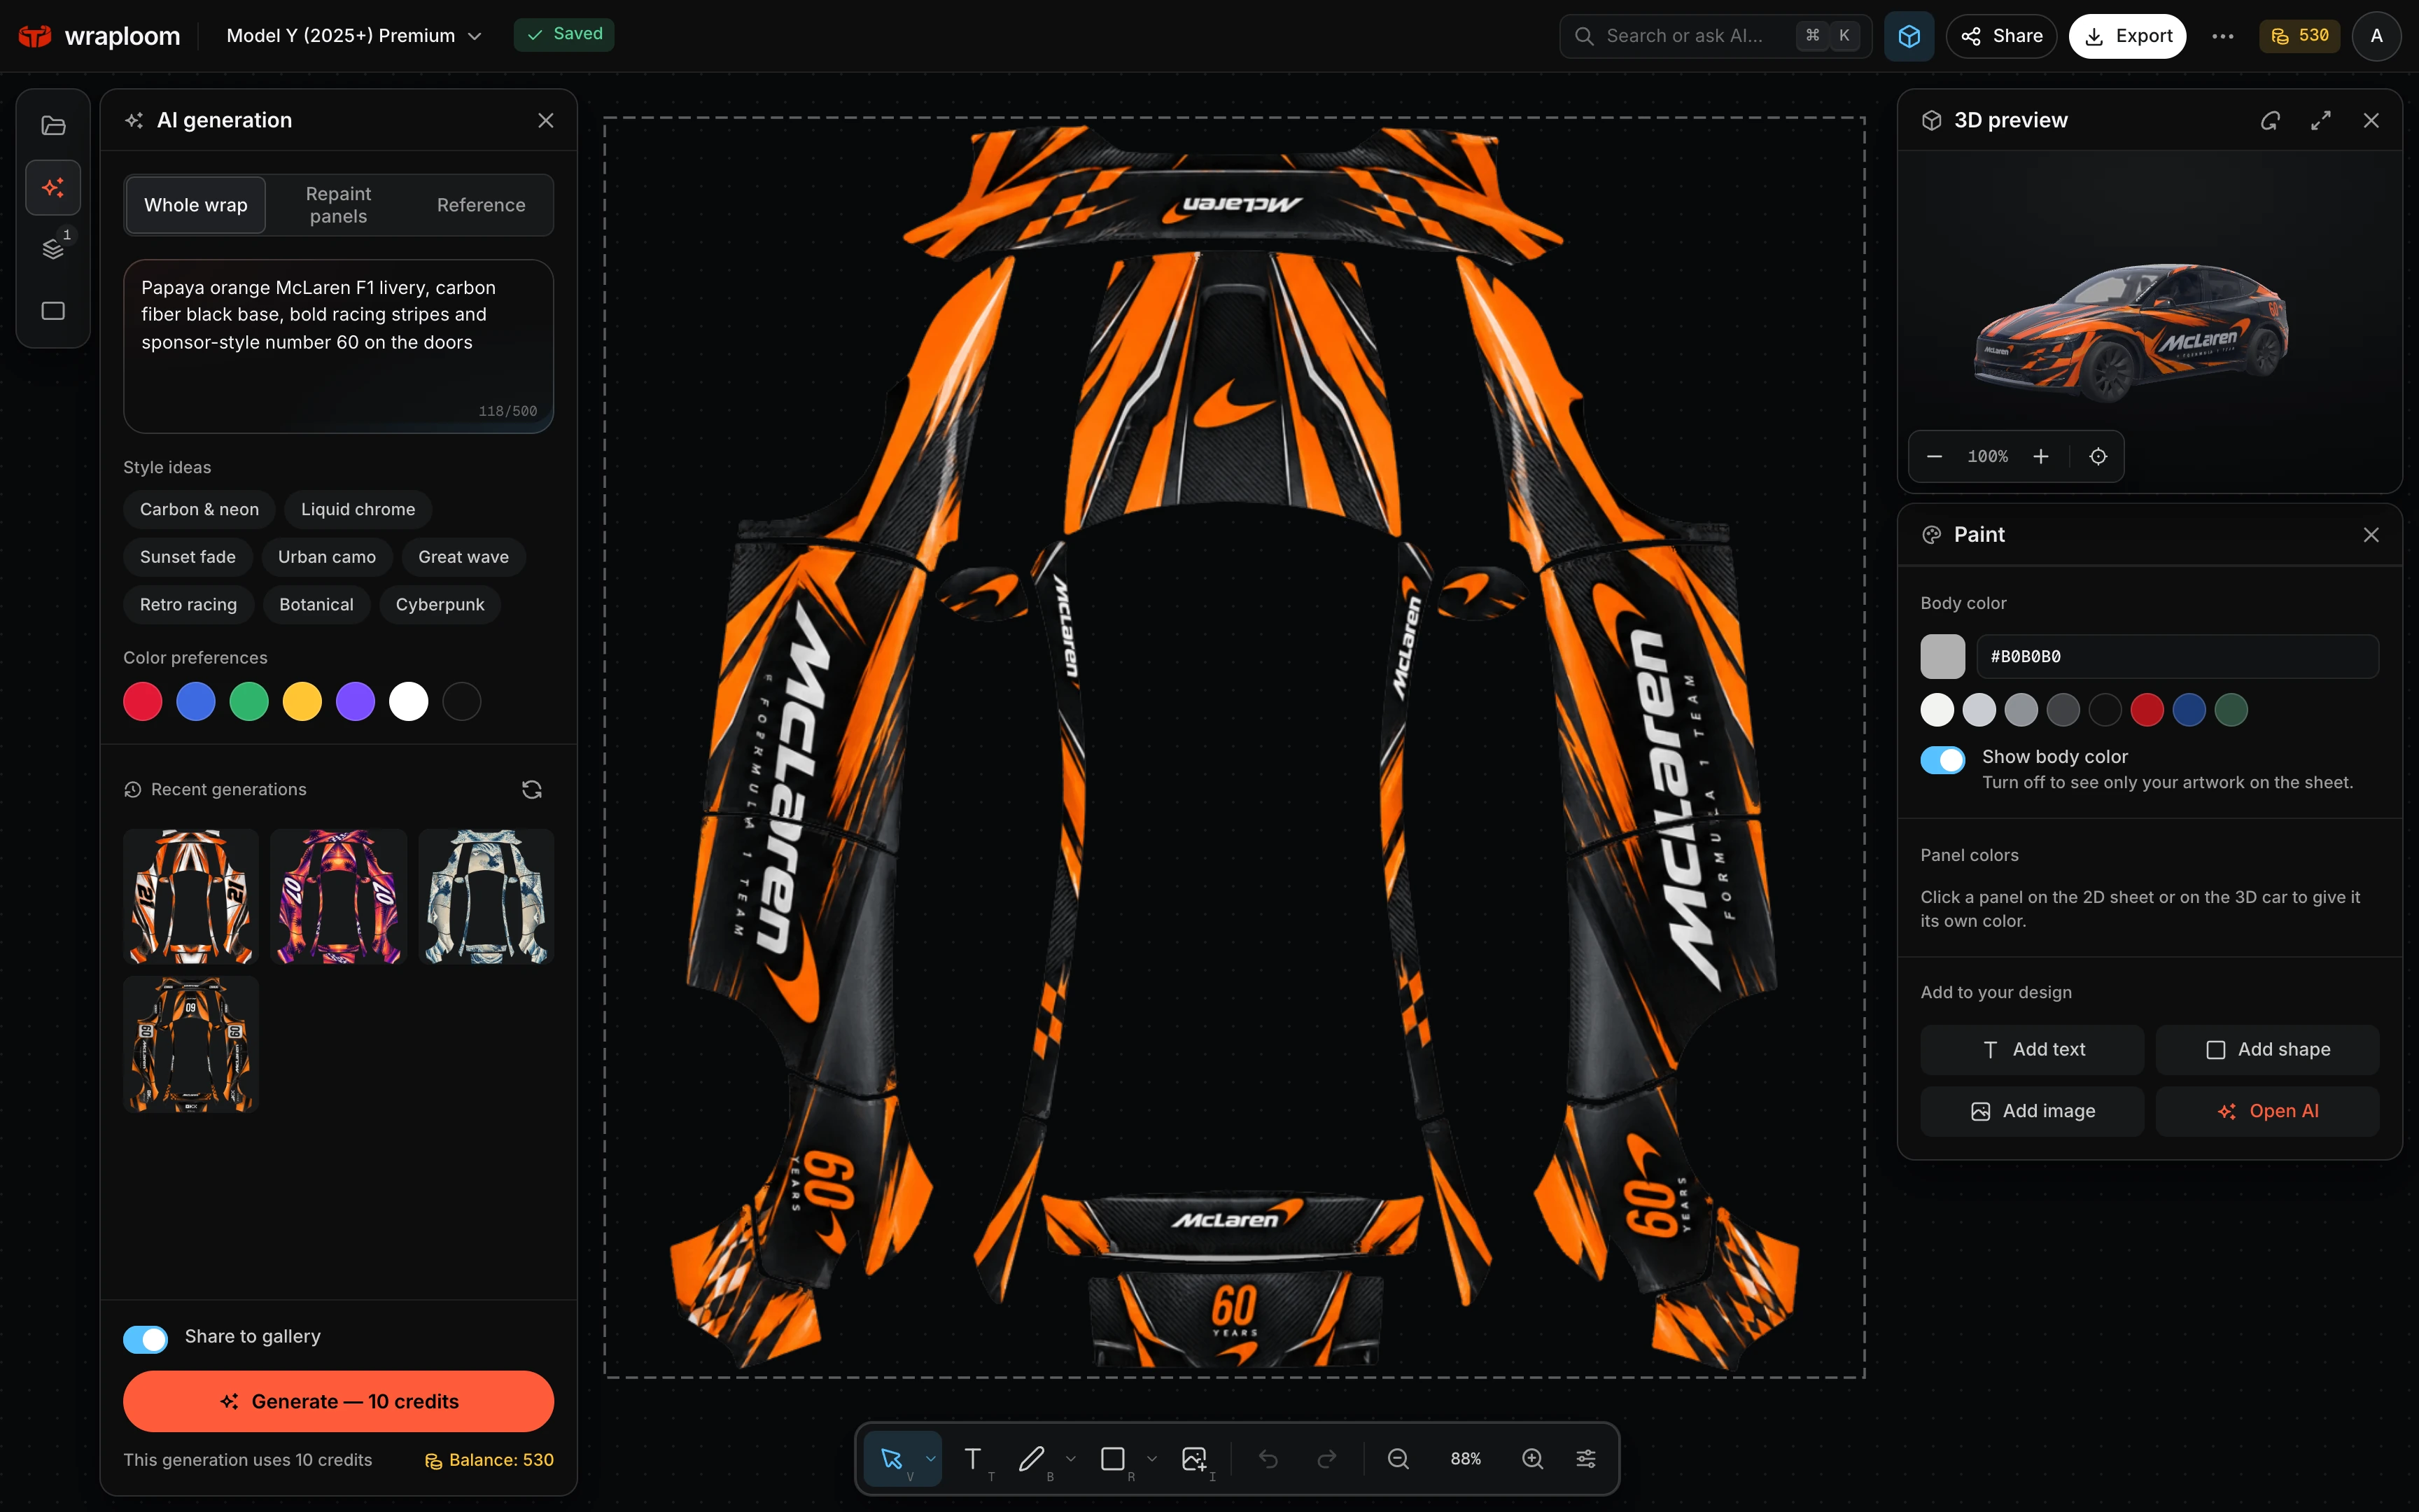2419x1512 pixels.
Task: Choose the blue body color swatch
Action: [2189, 710]
